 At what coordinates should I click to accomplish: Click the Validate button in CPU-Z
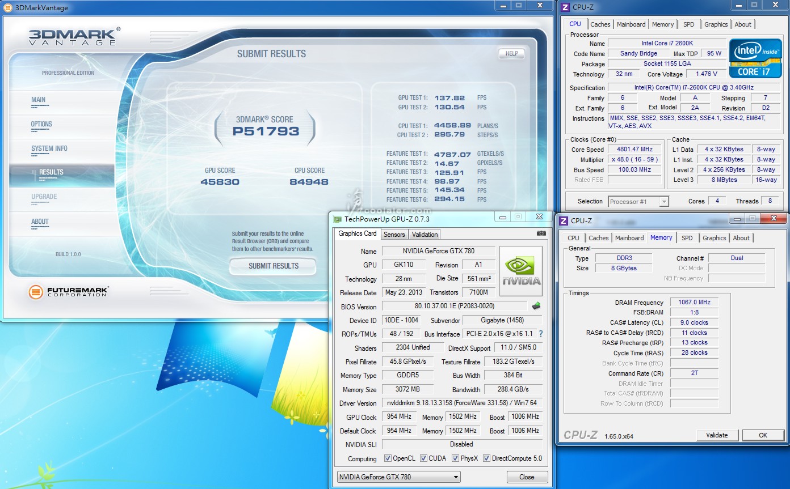[717, 435]
